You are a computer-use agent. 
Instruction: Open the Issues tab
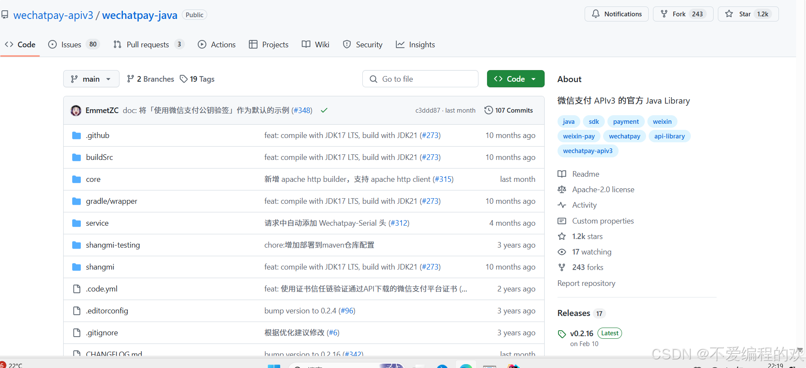pyautogui.click(x=74, y=44)
